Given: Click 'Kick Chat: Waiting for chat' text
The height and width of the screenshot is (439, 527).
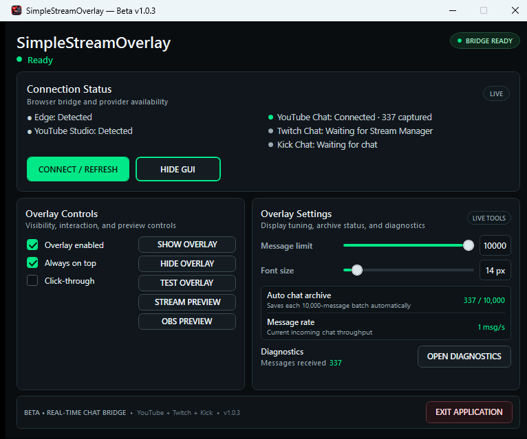Looking at the screenshot, I should click(327, 145).
